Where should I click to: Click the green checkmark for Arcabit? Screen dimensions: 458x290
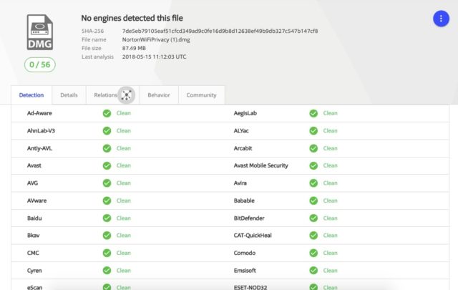click(x=313, y=148)
